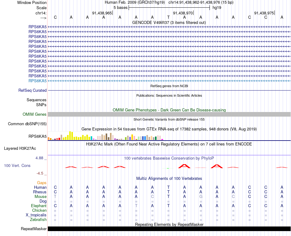Select the Mouse alignment row label
The width and height of the screenshot is (291, 236).
pyautogui.click(x=40, y=197)
